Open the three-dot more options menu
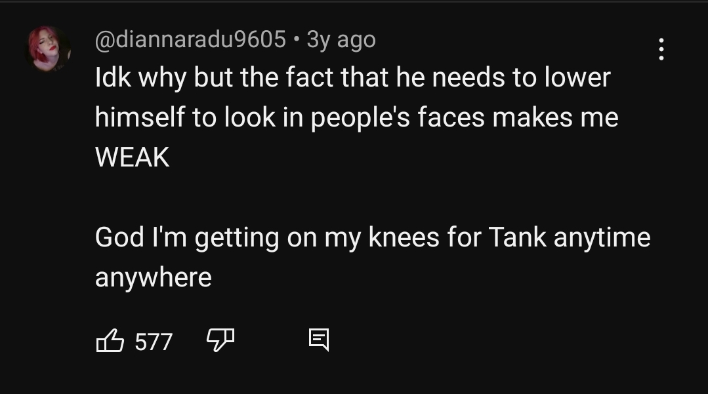The height and width of the screenshot is (394, 708). pos(661,49)
